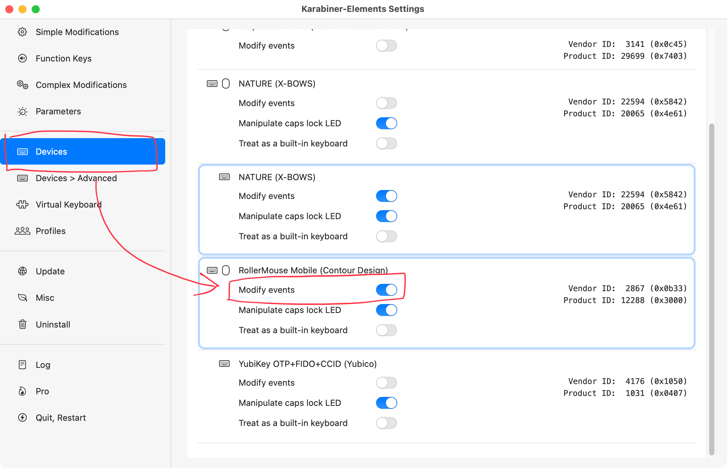Toggle caps lock LED on first NATURE (X-BOWS)
Viewport: 727px width, 468px height.
tap(387, 123)
